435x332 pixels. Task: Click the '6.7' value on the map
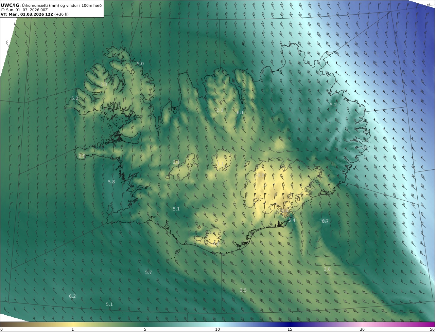pos(325,221)
